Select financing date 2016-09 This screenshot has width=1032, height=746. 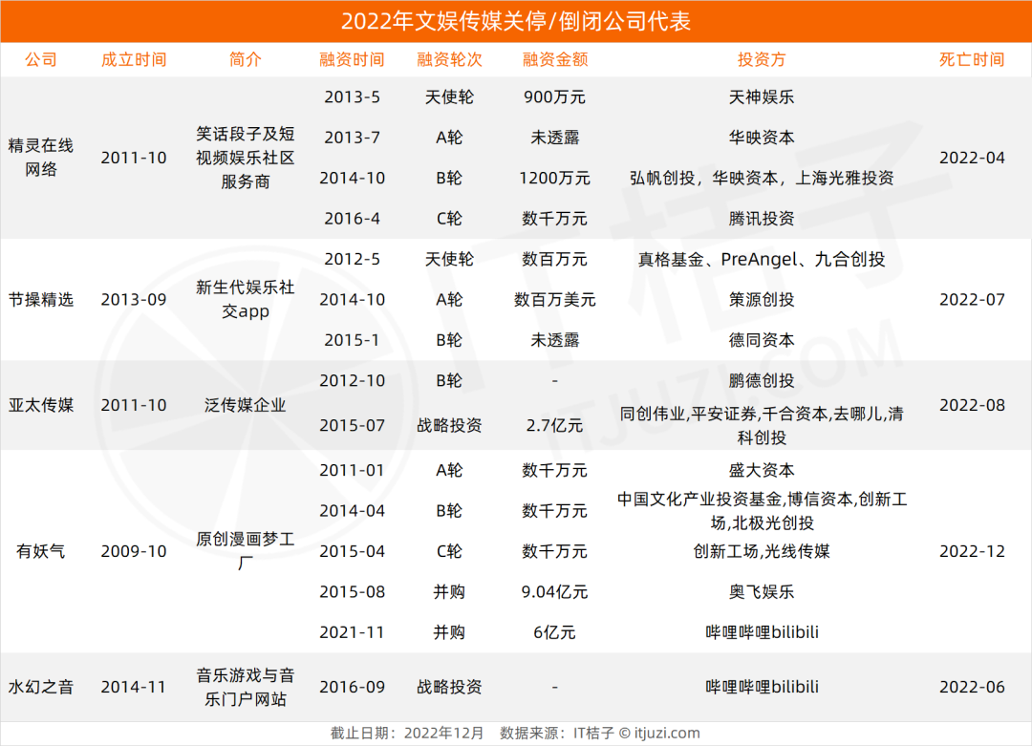click(x=352, y=687)
